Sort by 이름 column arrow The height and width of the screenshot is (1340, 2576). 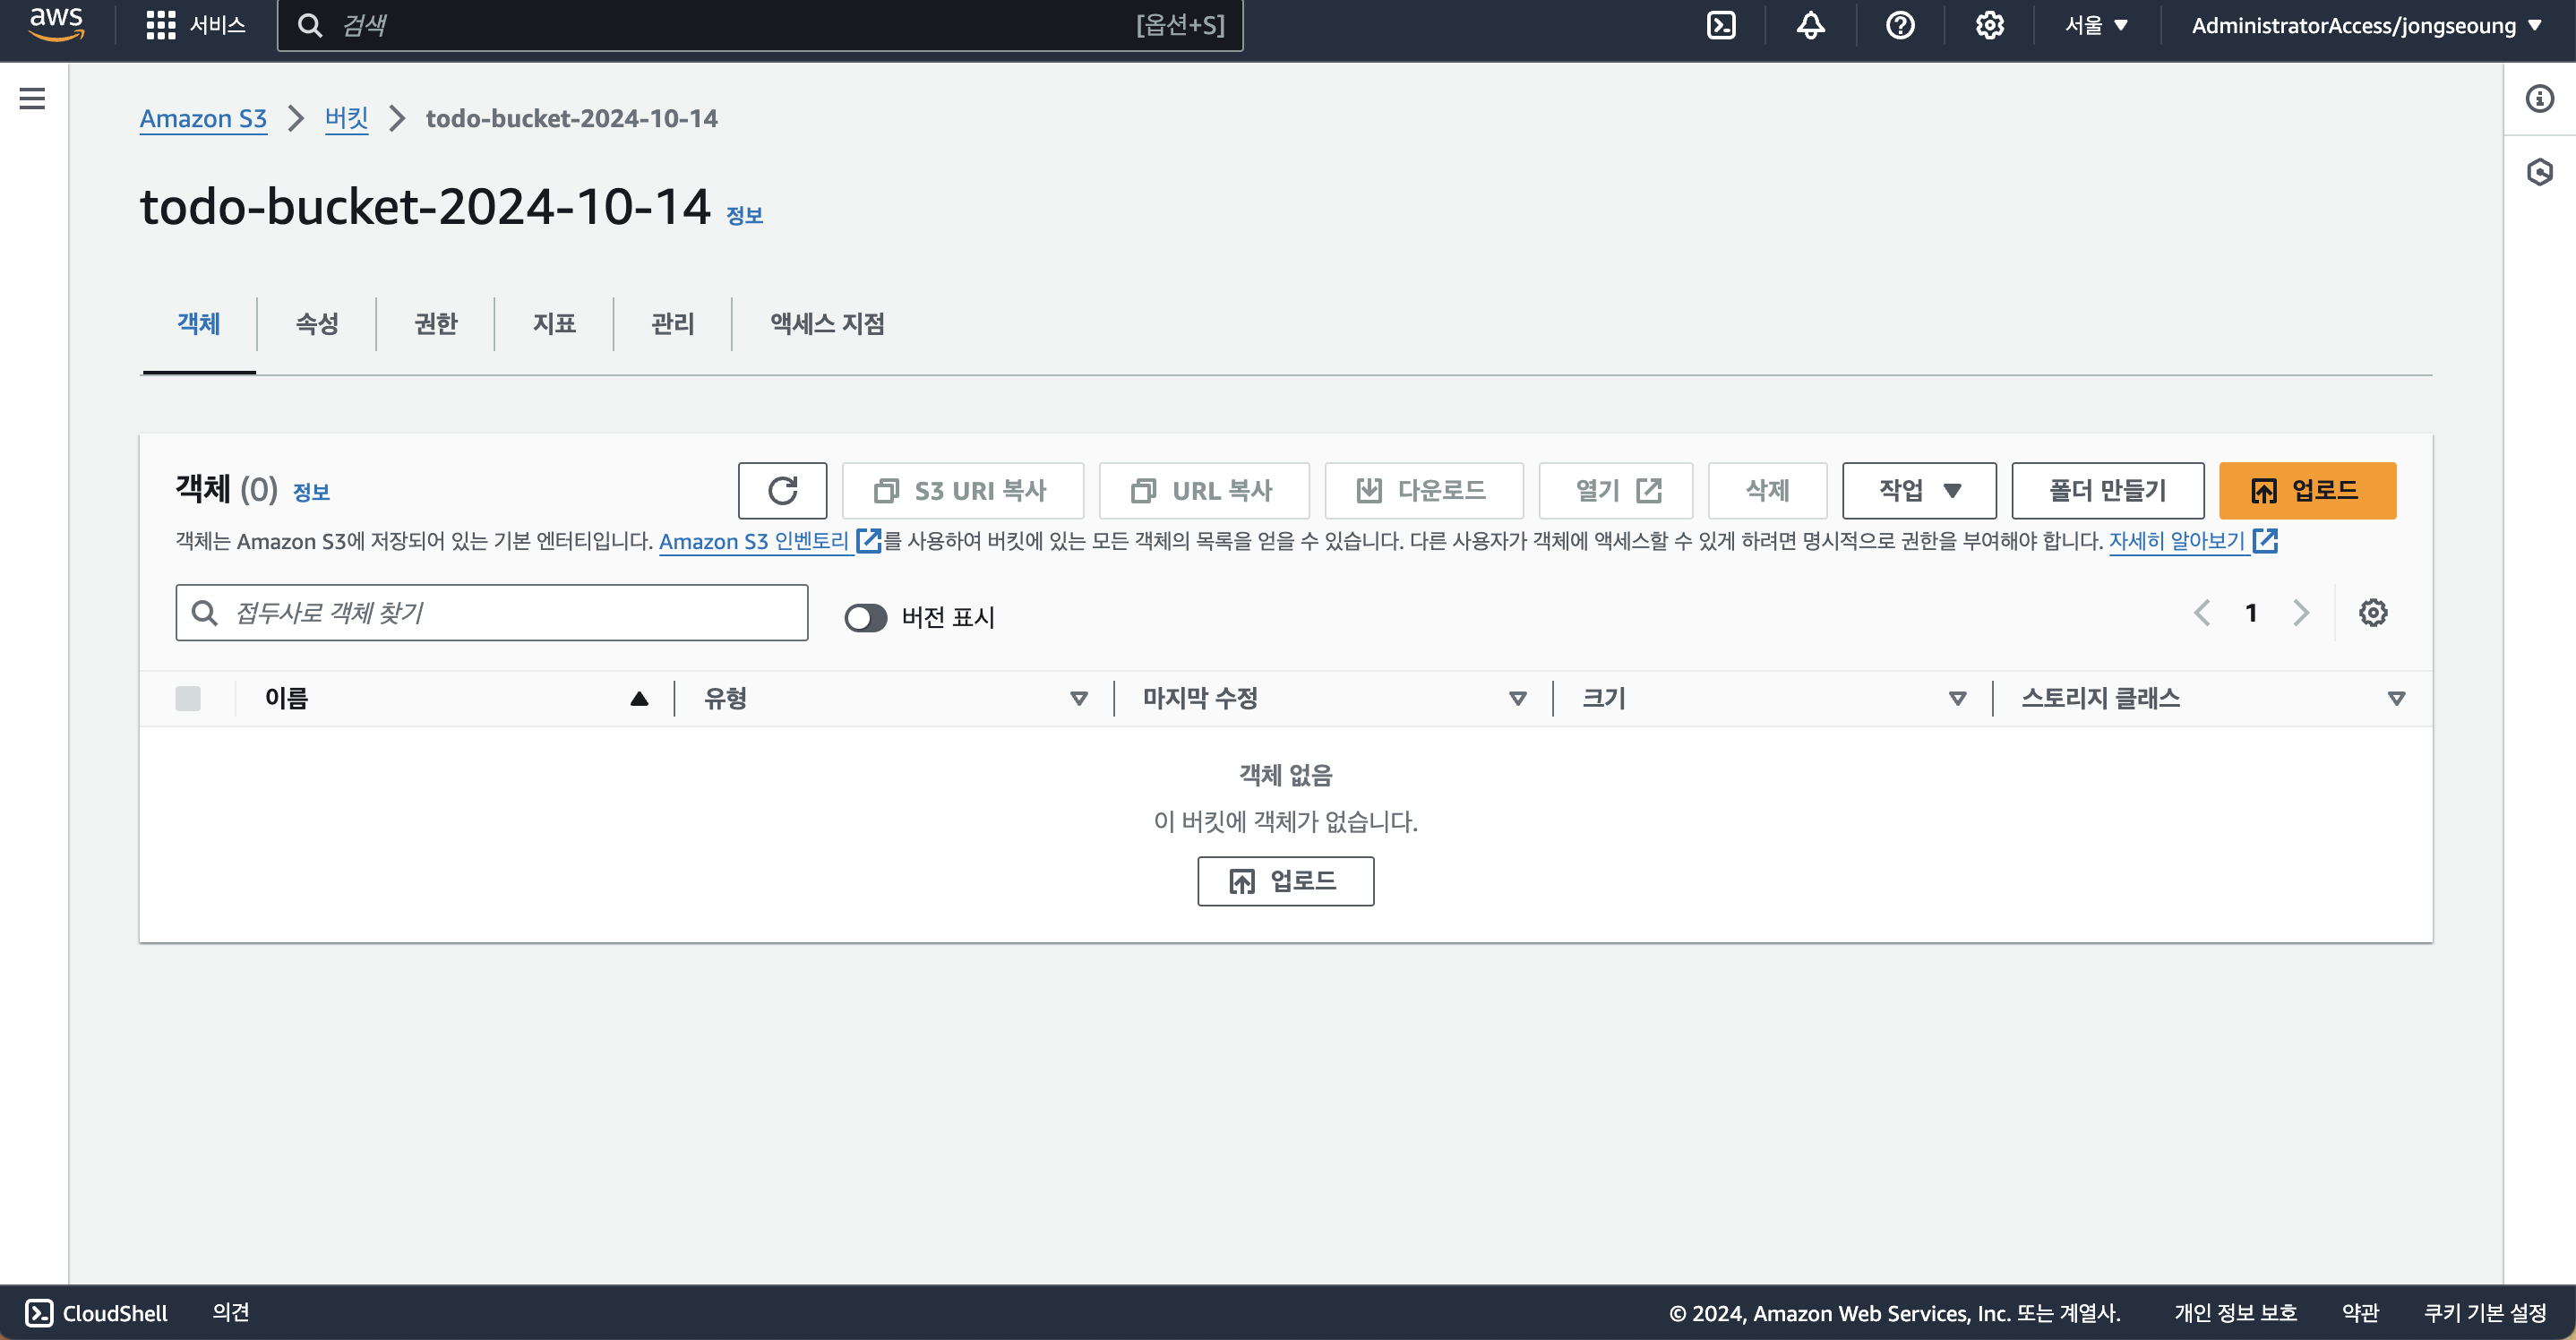click(x=639, y=698)
